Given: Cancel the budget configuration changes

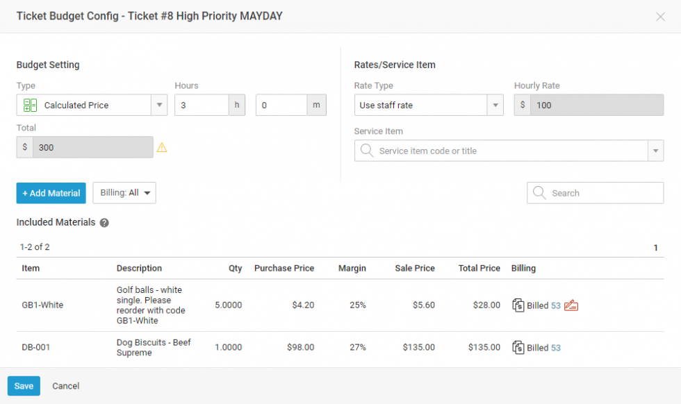Looking at the screenshot, I should (x=66, y=386).
